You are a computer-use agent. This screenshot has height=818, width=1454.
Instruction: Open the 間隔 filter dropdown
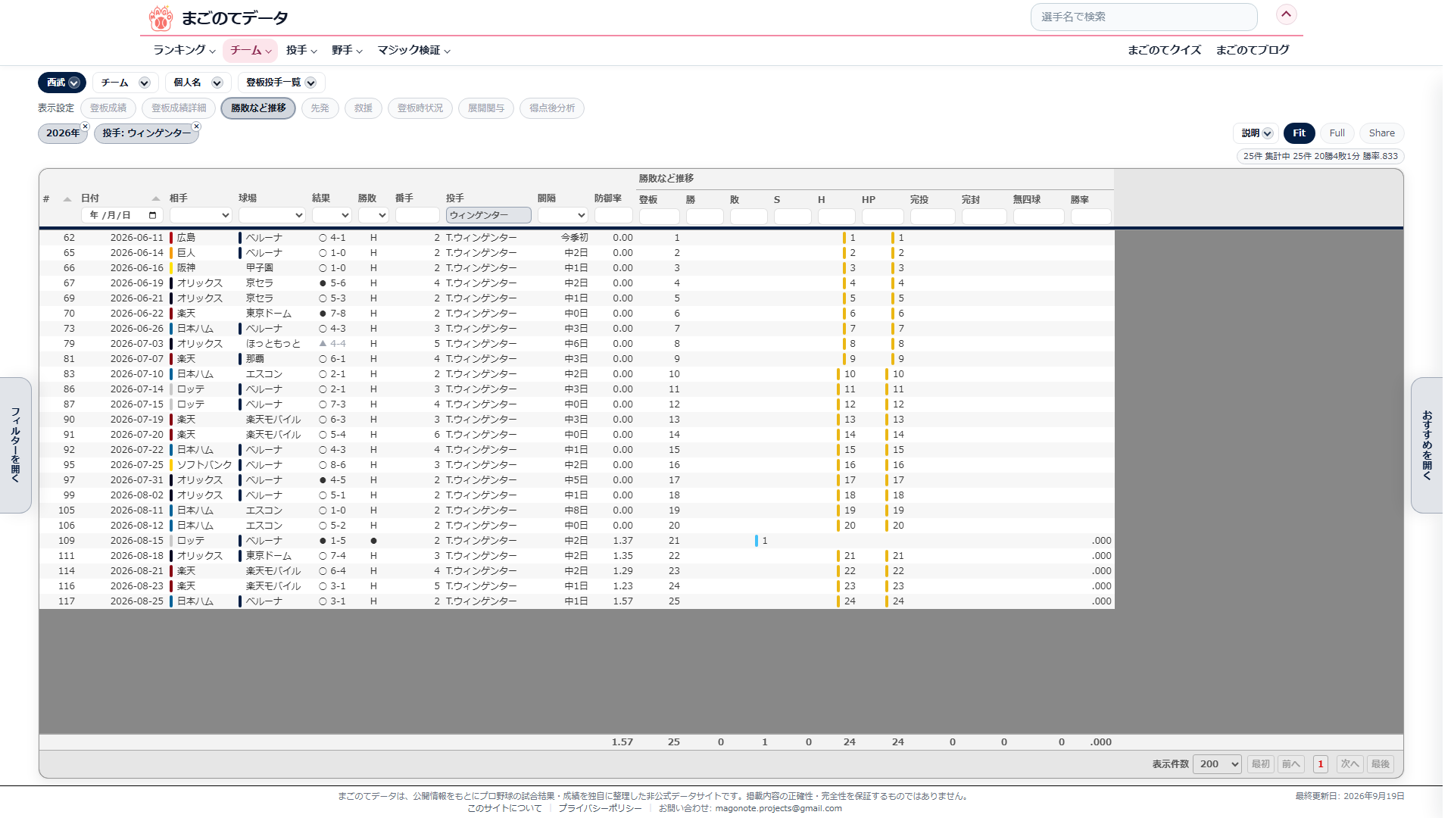[563, 215]
